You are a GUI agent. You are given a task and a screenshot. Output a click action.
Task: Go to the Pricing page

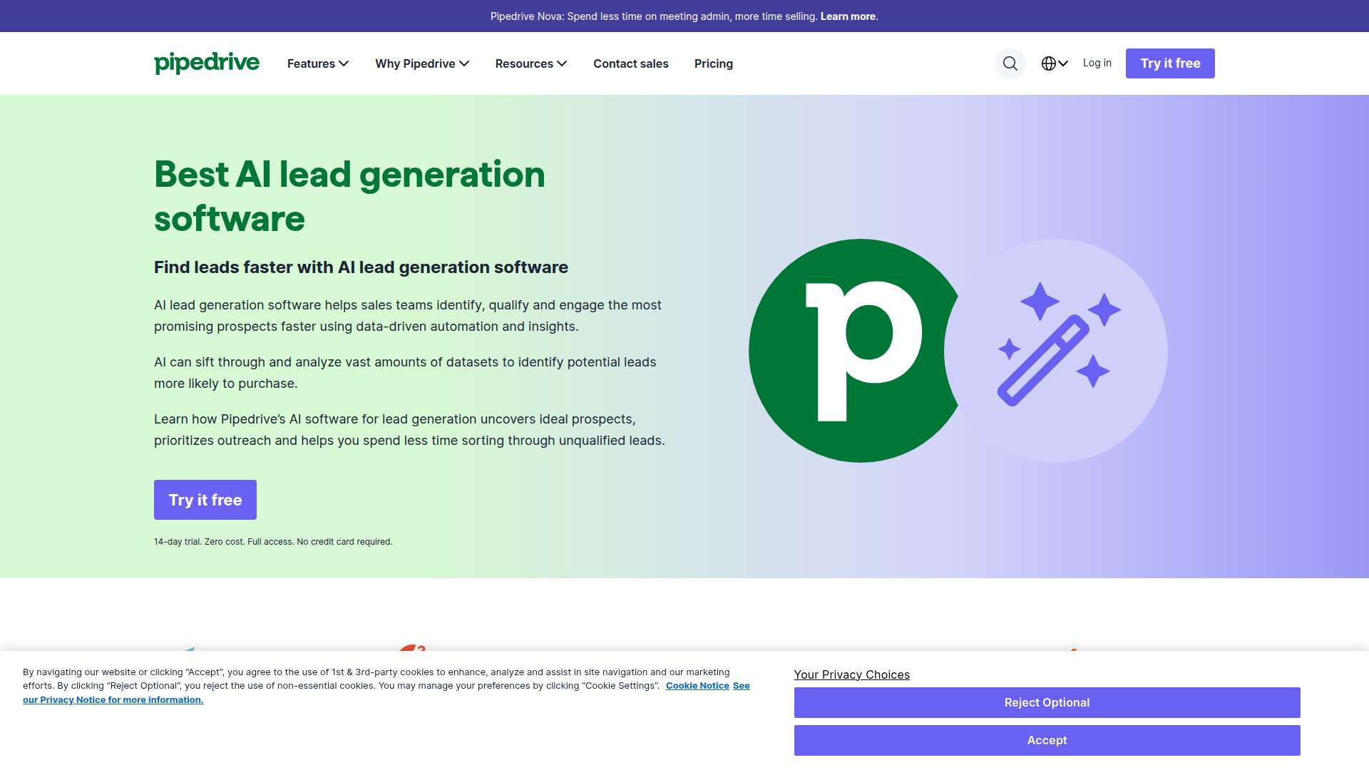[714, 63]
